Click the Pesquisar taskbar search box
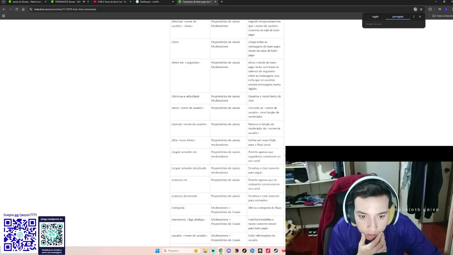The width and height of the screenshot is (453, 255). tap(180, 251)
